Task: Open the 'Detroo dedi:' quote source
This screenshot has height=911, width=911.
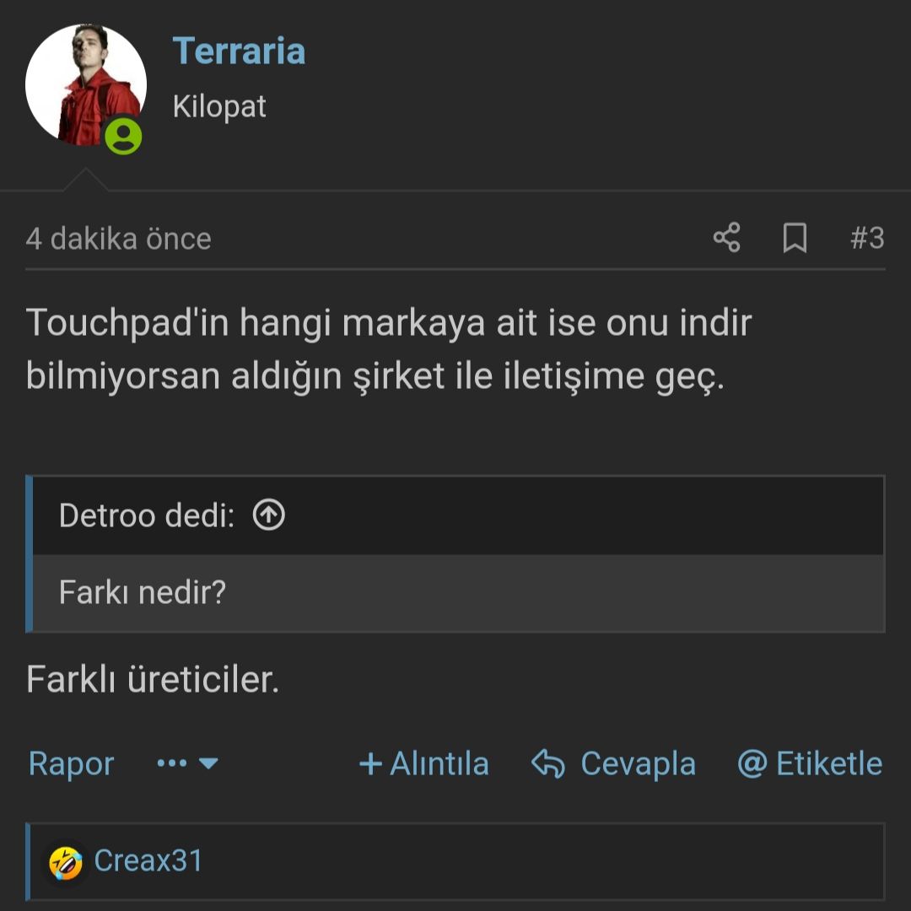Action: [x=146, y=515]
